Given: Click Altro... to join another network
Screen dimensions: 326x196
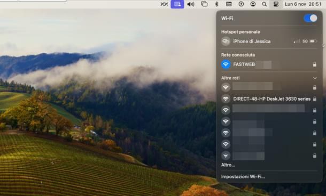Looking at the screenshot, I should pos(228,165).
